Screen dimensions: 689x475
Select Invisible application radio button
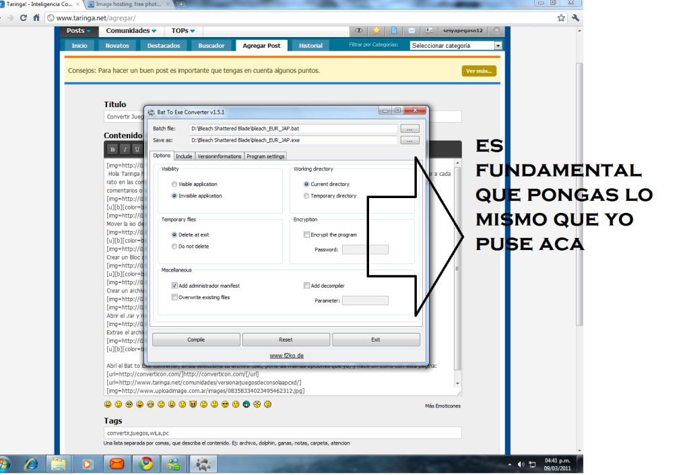[174, 196]
